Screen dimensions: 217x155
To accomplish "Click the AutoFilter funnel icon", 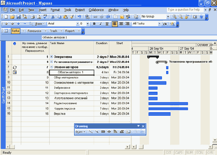I will pyautogui.click(x=165, y=24).
